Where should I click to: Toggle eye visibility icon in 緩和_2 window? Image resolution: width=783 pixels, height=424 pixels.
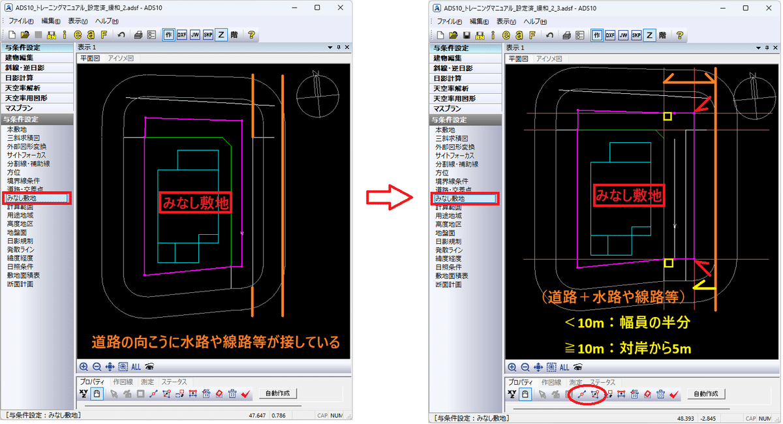click(149, 367)
